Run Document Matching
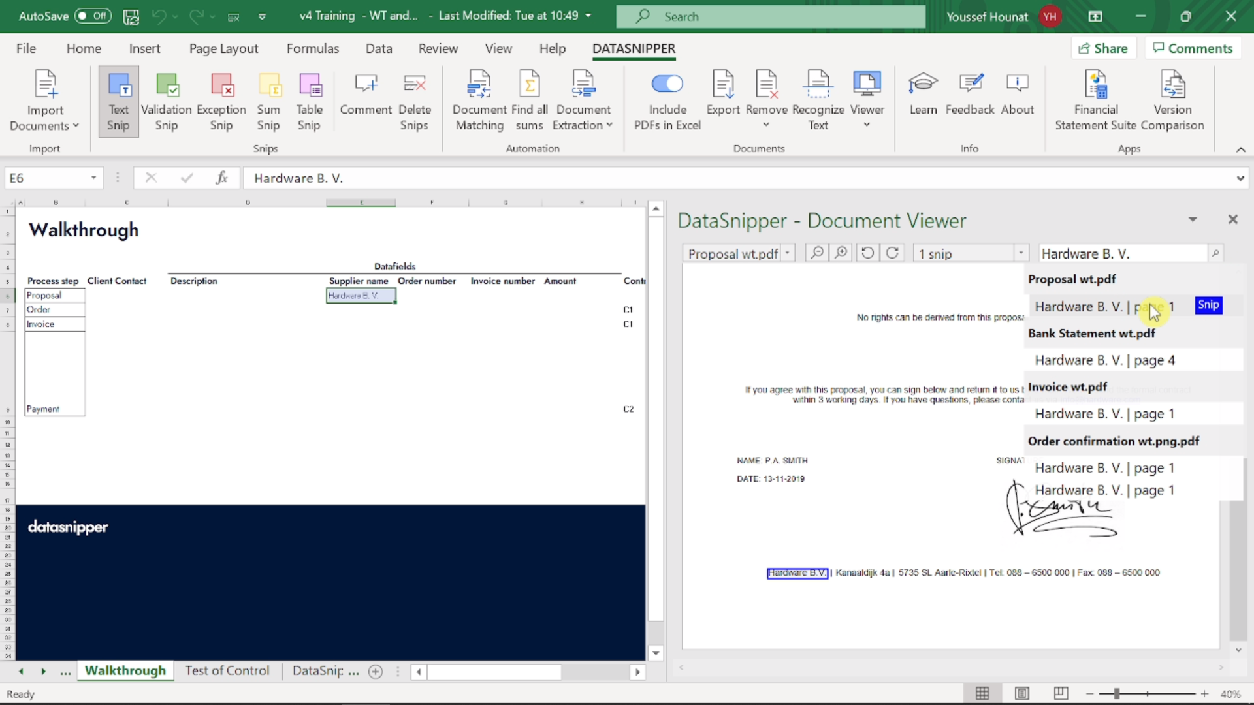The height and width of the screenshot is (705, 1254). pos(480,101)
